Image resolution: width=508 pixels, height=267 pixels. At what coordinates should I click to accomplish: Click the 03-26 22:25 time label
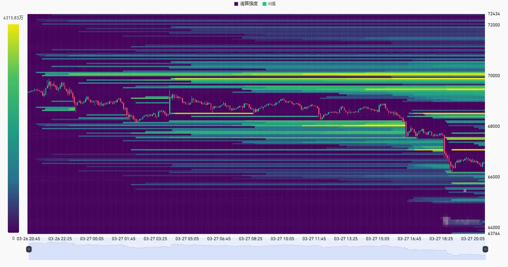[x=60, y=239]
